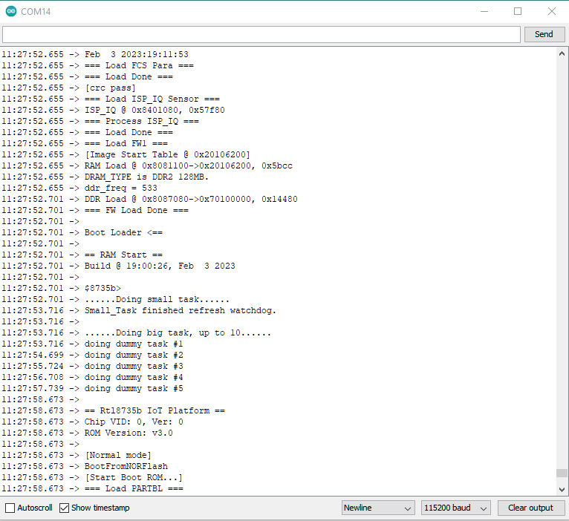The height and width of the screenshot is (521, 569).
Task: Click the scrollbar down arrow
Action: tap(562, 489)
